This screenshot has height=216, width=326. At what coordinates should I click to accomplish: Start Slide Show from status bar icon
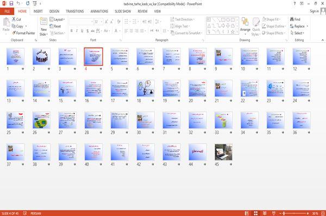click(x=274, y=213)
